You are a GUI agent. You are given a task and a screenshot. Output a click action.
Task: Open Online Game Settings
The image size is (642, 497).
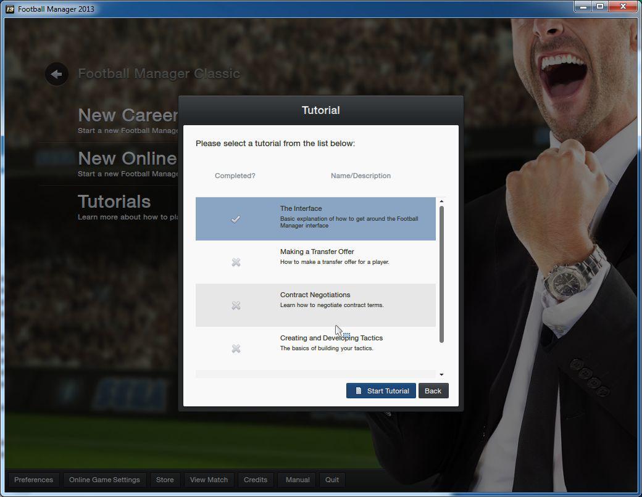click(104, 479)
